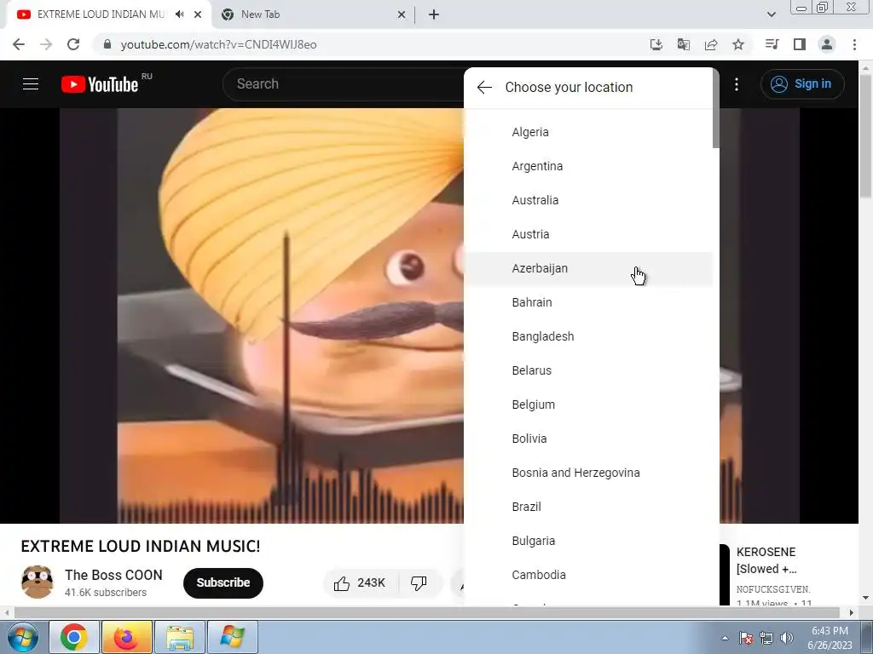Subscribe to The Boss COON
The image size is (873, 654).
[x=223, y=582]
